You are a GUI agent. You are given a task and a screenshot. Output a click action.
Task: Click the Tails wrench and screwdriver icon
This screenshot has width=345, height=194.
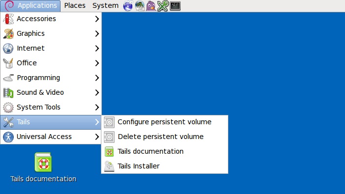[8, 122]
